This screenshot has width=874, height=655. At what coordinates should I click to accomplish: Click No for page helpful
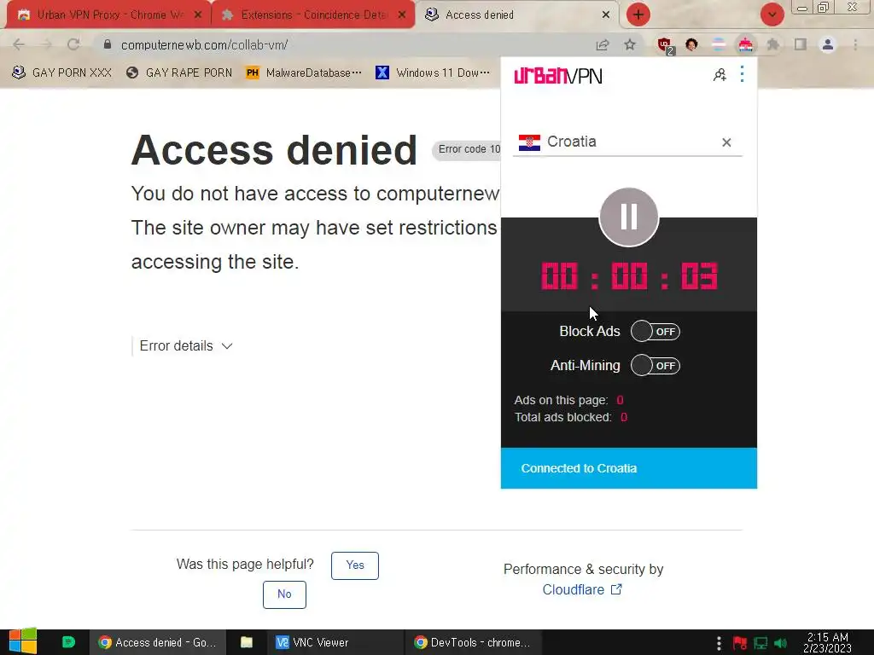[284, 594]
